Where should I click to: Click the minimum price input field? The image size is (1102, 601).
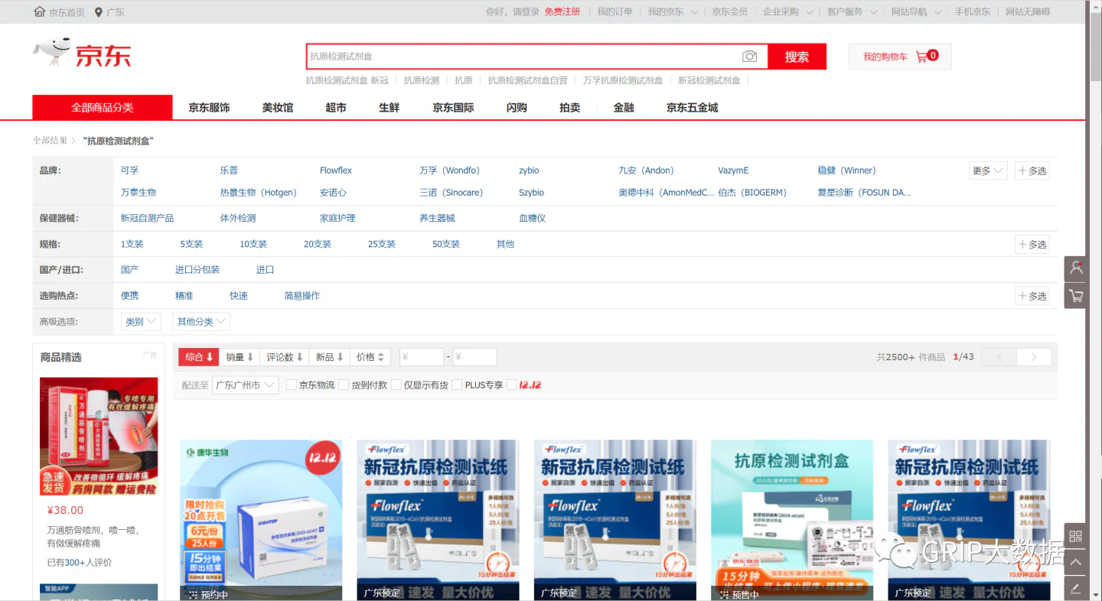pos(422,357)
